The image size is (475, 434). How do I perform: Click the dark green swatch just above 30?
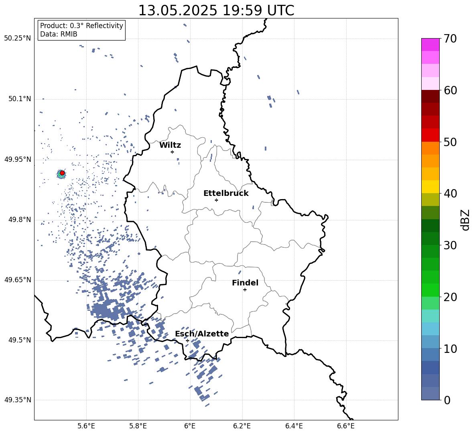point(430,238)
